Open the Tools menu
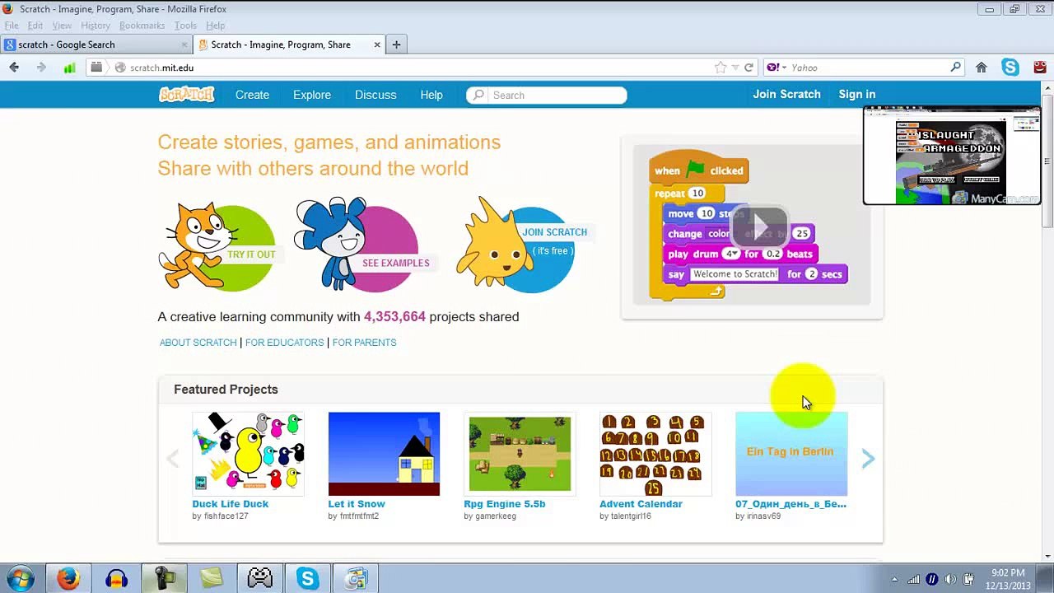The image size is (1054, 593). click(x=185, y=26)
